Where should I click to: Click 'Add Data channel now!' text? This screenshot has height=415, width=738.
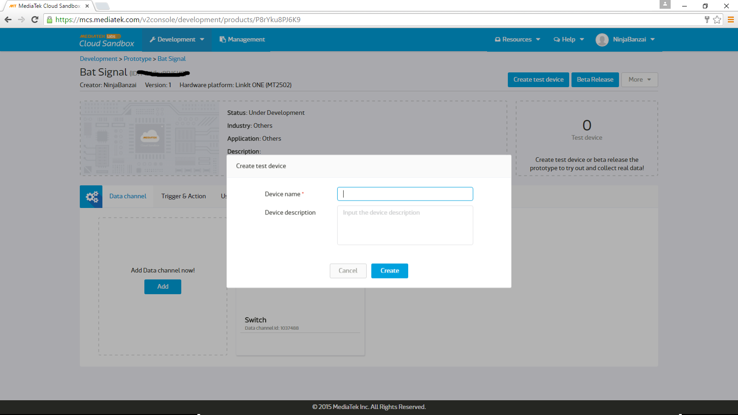coord(163,271)
